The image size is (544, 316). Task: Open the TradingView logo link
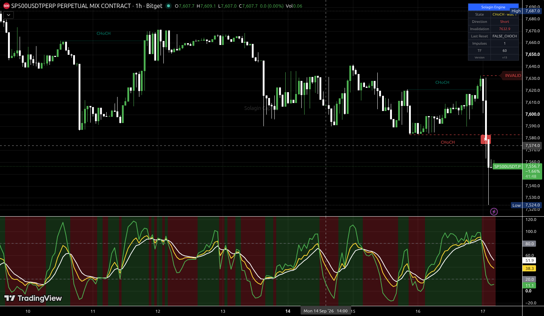(33, 298)
